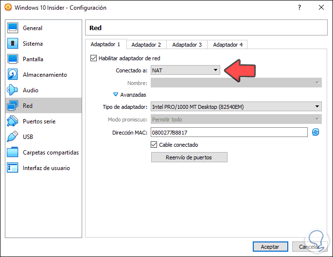Expand the Tipo de adaptador dropdown
Screen dimensions: 333x257
(236, 106)
